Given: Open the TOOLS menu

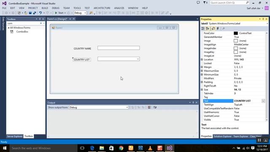Looking at the screenshot, I should [77, 8].
